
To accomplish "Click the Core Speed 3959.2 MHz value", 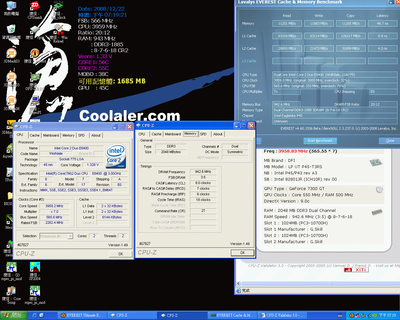I will pos(54,206).
